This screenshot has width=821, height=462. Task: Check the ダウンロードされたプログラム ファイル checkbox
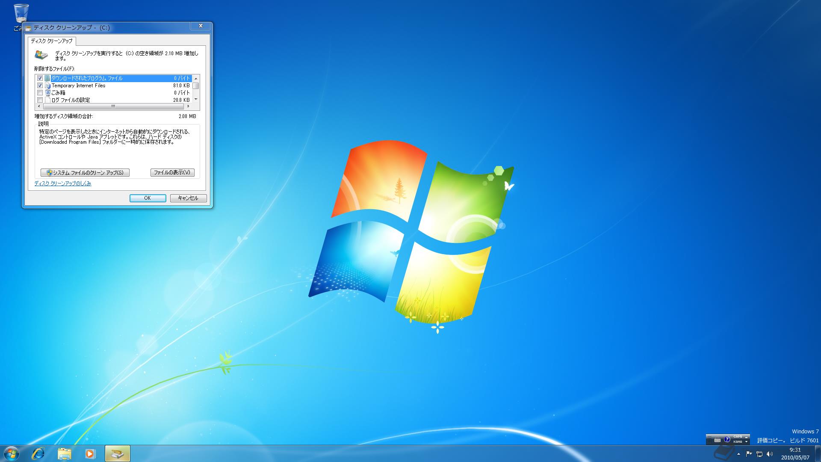pyautogui.click(x=40, y=78)
